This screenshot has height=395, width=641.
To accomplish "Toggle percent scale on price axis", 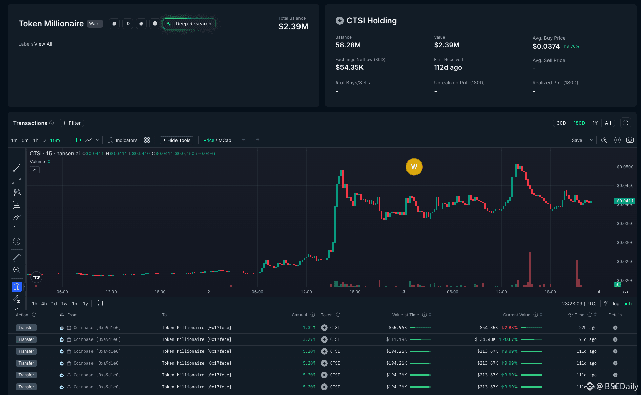I will (606, 304).
